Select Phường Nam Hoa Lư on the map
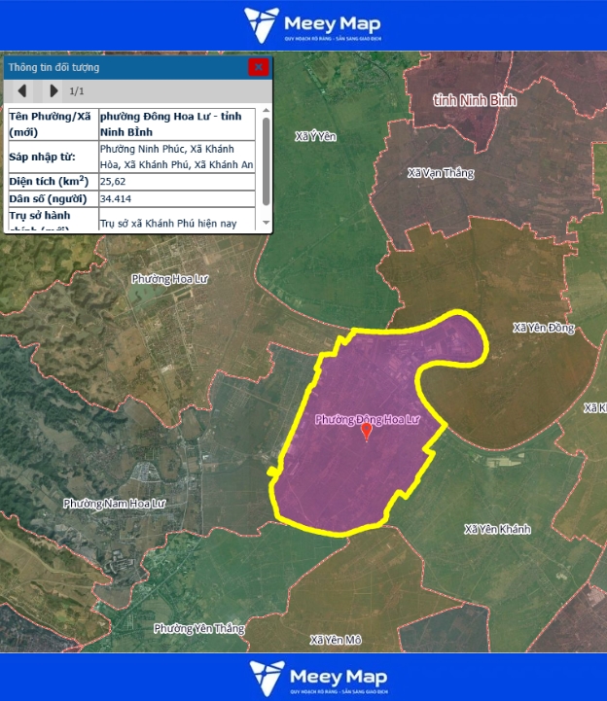The width and height of the screenshot is (607, 701). click(115, 503)
